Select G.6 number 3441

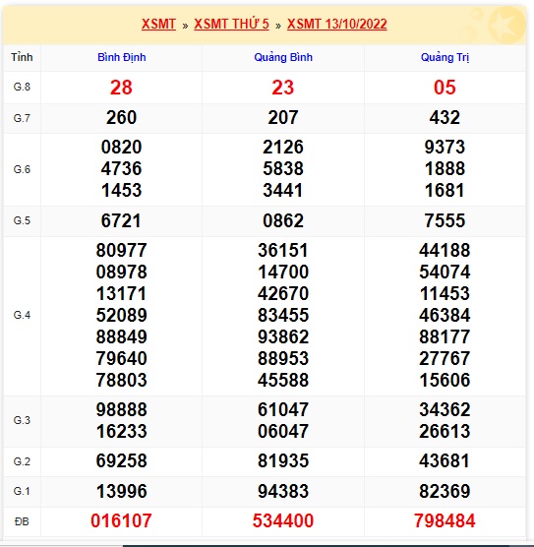coord(283,191)
